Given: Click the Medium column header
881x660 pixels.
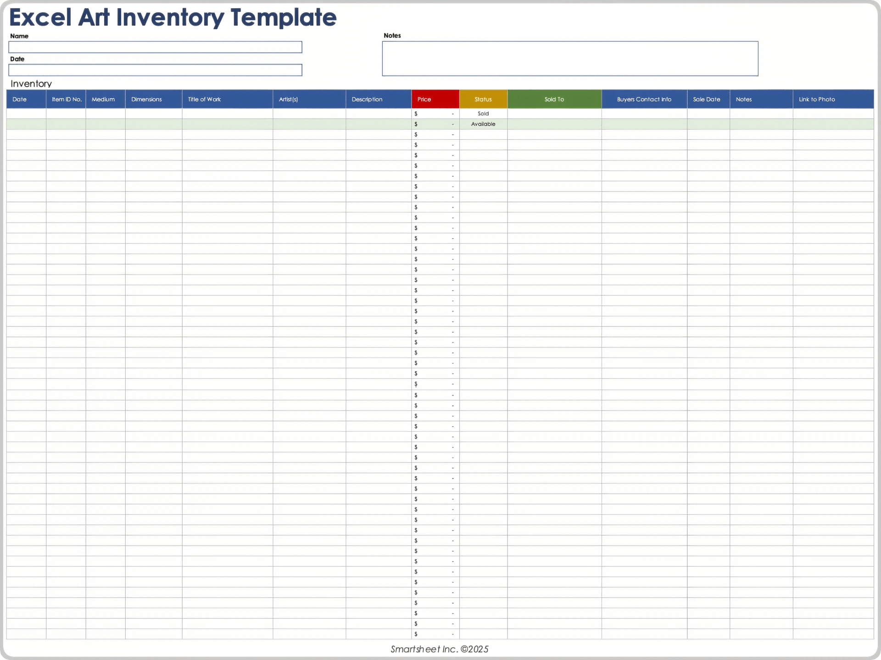Looking at the screenshot, I should [105, 99].
